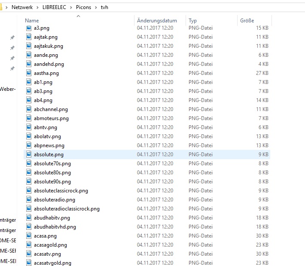The height and width of the screenshot is (266, 305).
Task: Click the absoluteclassicrock.png file icon
Action: (x=29, y=190)
